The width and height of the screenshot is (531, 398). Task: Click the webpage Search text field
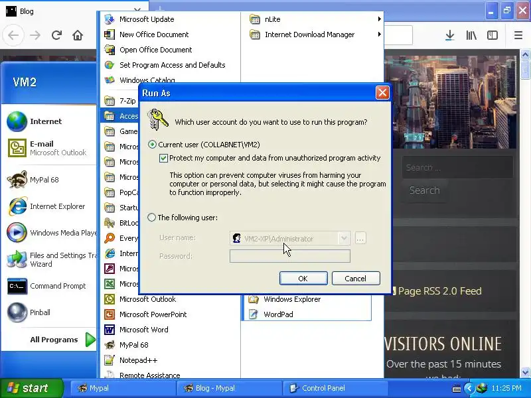point(457,168)
